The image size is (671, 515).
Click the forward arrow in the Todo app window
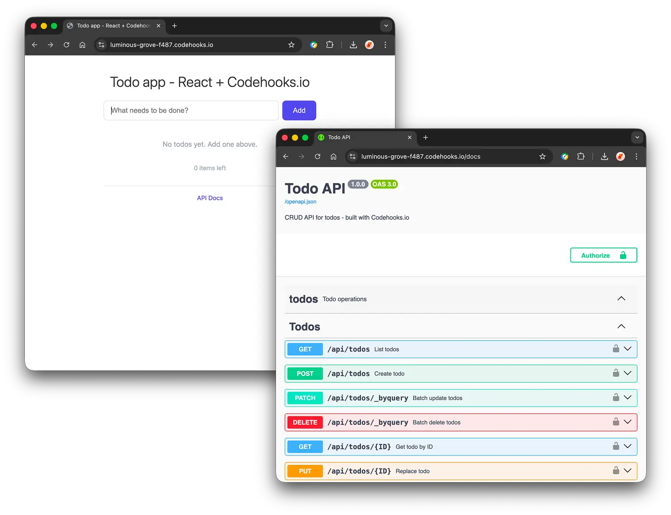pos(50,45)
